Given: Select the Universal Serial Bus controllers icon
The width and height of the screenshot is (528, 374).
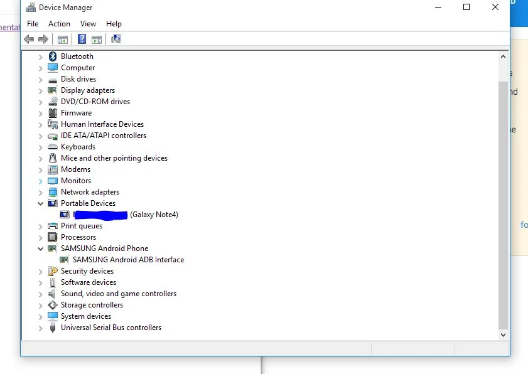Looking at the screenshot, I should point(53,328).
